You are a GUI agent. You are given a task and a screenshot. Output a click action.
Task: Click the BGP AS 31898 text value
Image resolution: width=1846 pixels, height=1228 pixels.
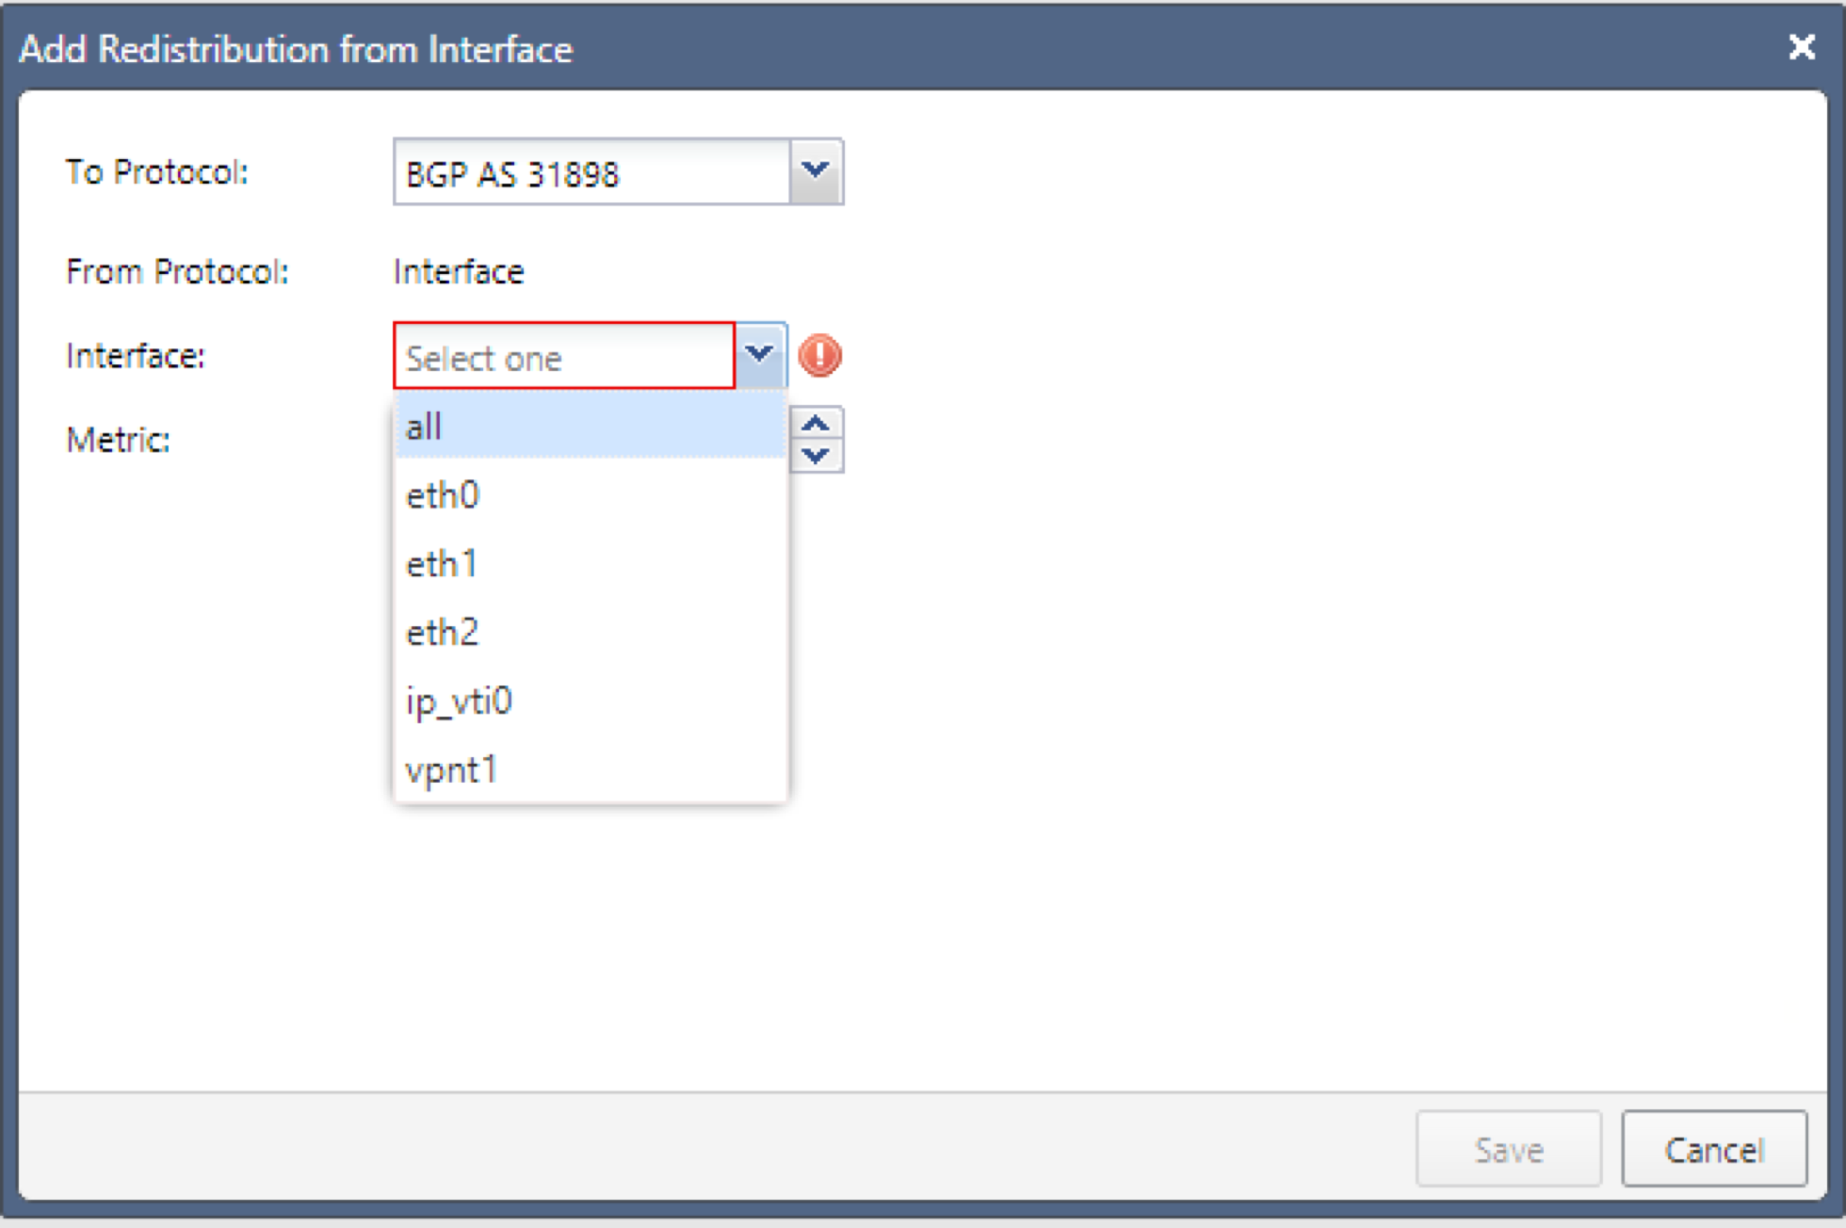[512, 172]
